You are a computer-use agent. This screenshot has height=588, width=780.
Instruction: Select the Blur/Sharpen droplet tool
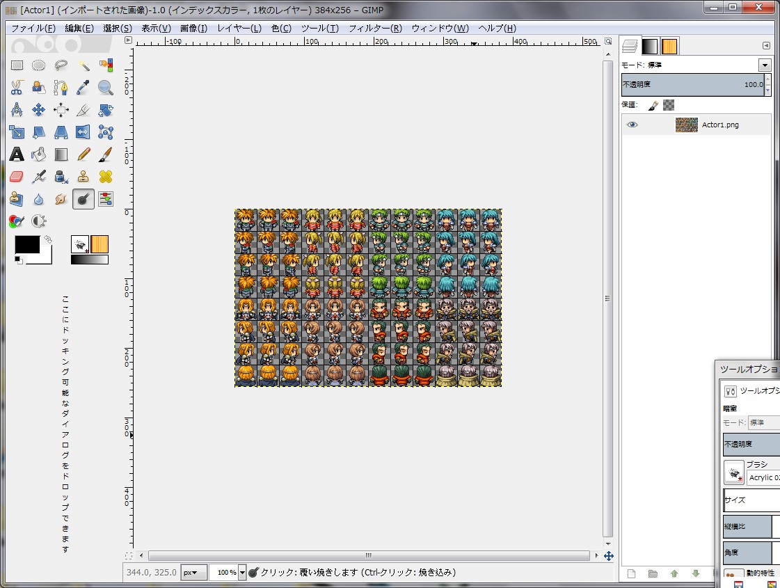(x=39, y=200)
